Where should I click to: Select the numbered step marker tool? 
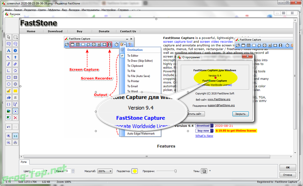coord(15,51)
